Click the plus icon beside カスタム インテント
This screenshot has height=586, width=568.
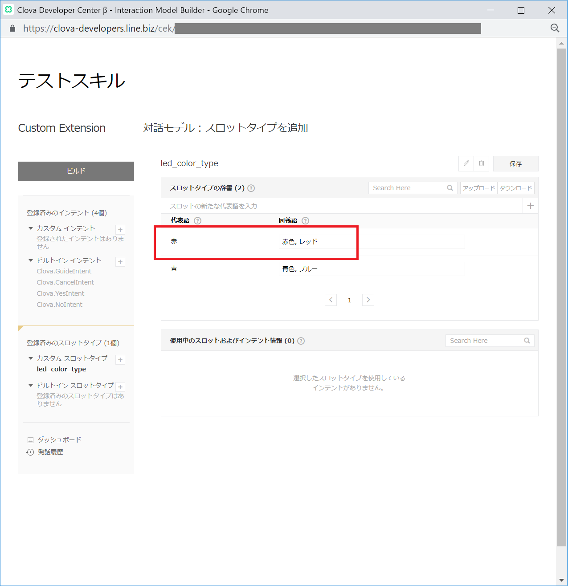[x=120, y=230]
